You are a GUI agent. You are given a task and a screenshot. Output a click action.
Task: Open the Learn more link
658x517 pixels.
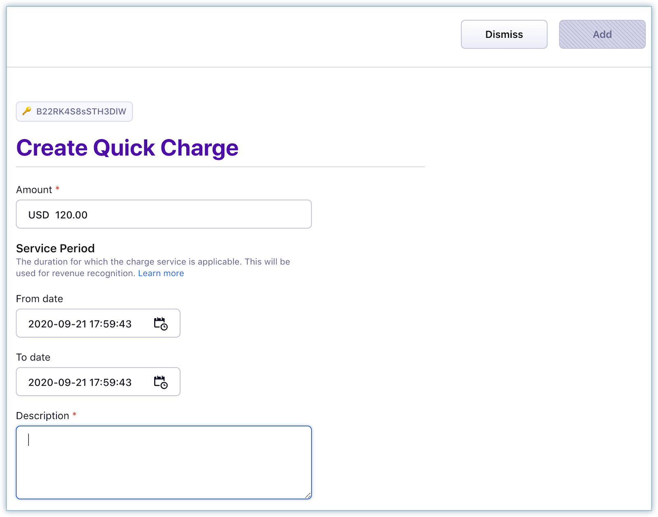pos(161,274)
